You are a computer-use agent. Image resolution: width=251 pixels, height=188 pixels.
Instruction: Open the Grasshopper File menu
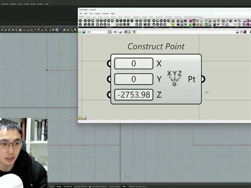point(81,13)
